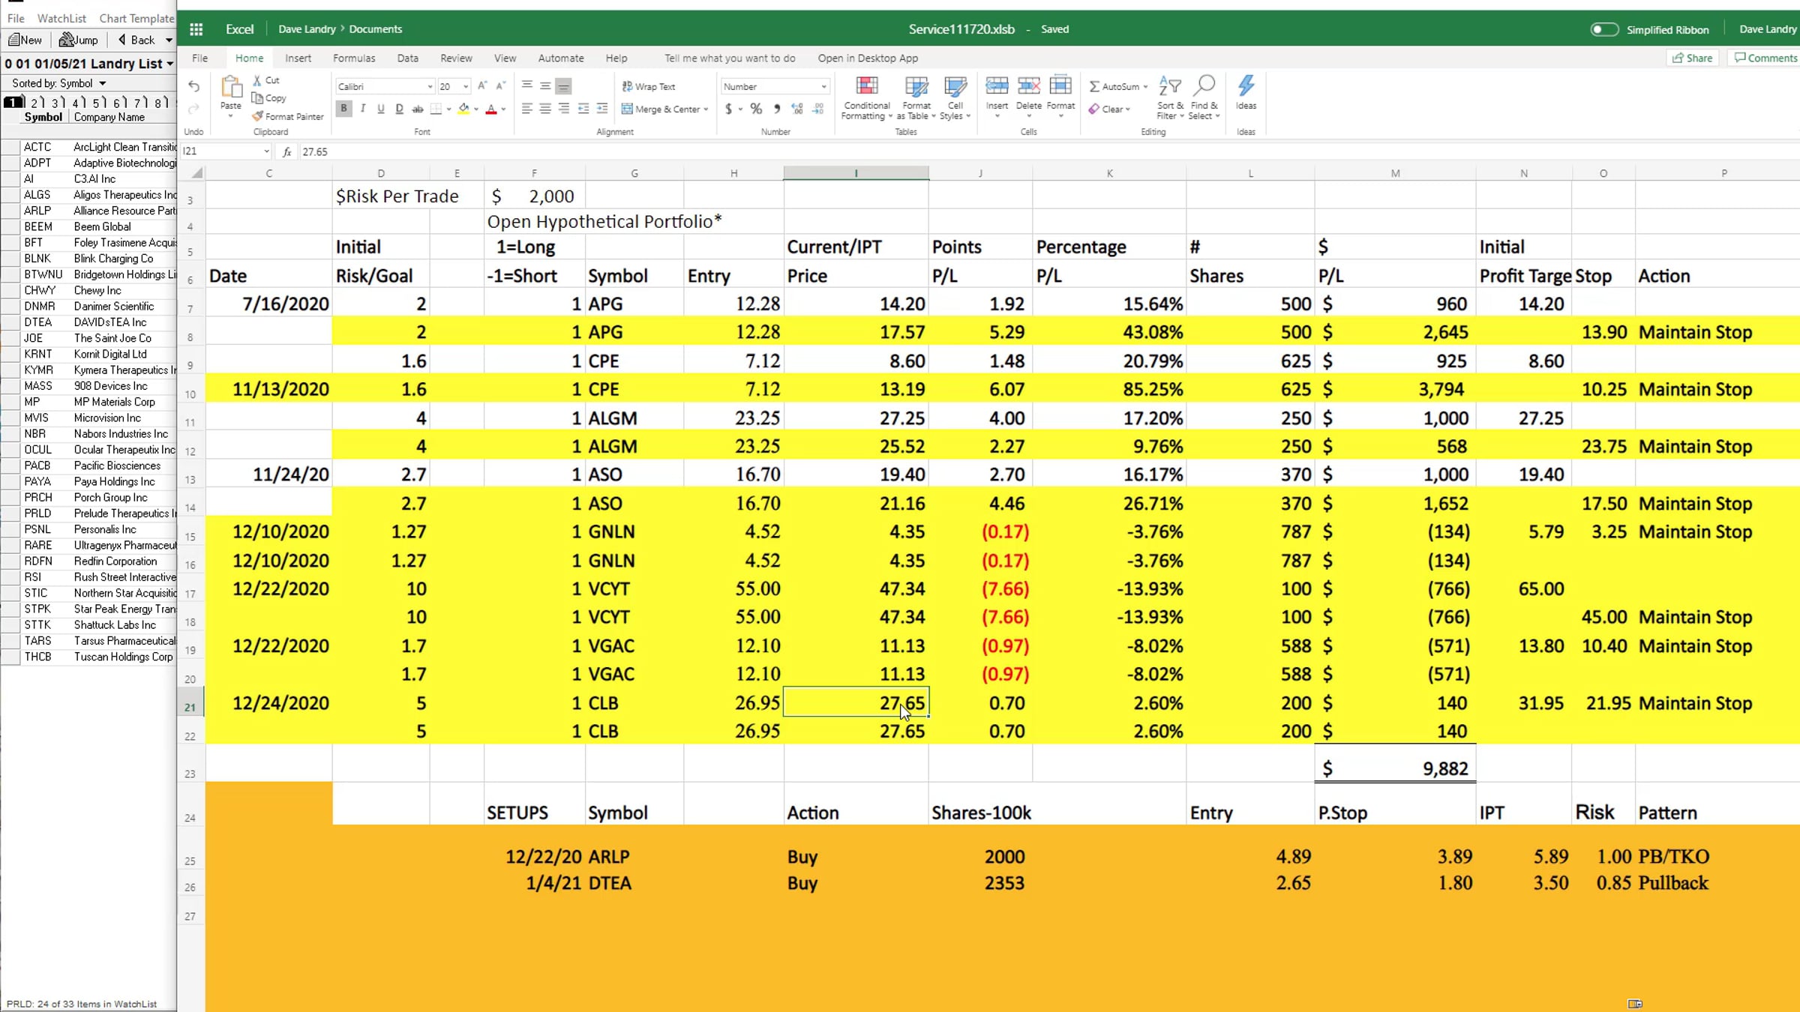Toggle italic formatting
The image size is (1800, 1012).
tap(363, 109)
